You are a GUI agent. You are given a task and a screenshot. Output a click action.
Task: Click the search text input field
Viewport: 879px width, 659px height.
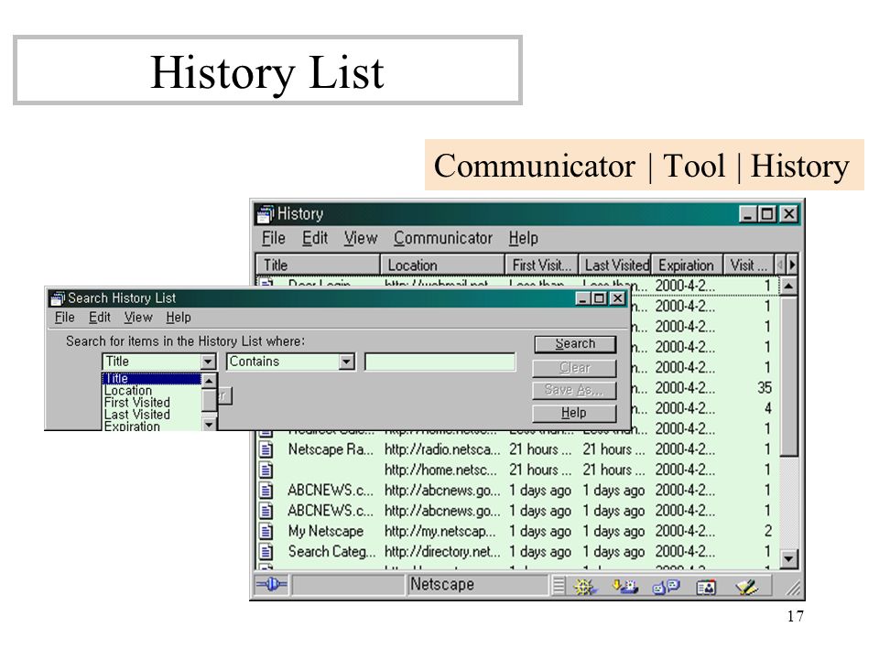point(440,362)
